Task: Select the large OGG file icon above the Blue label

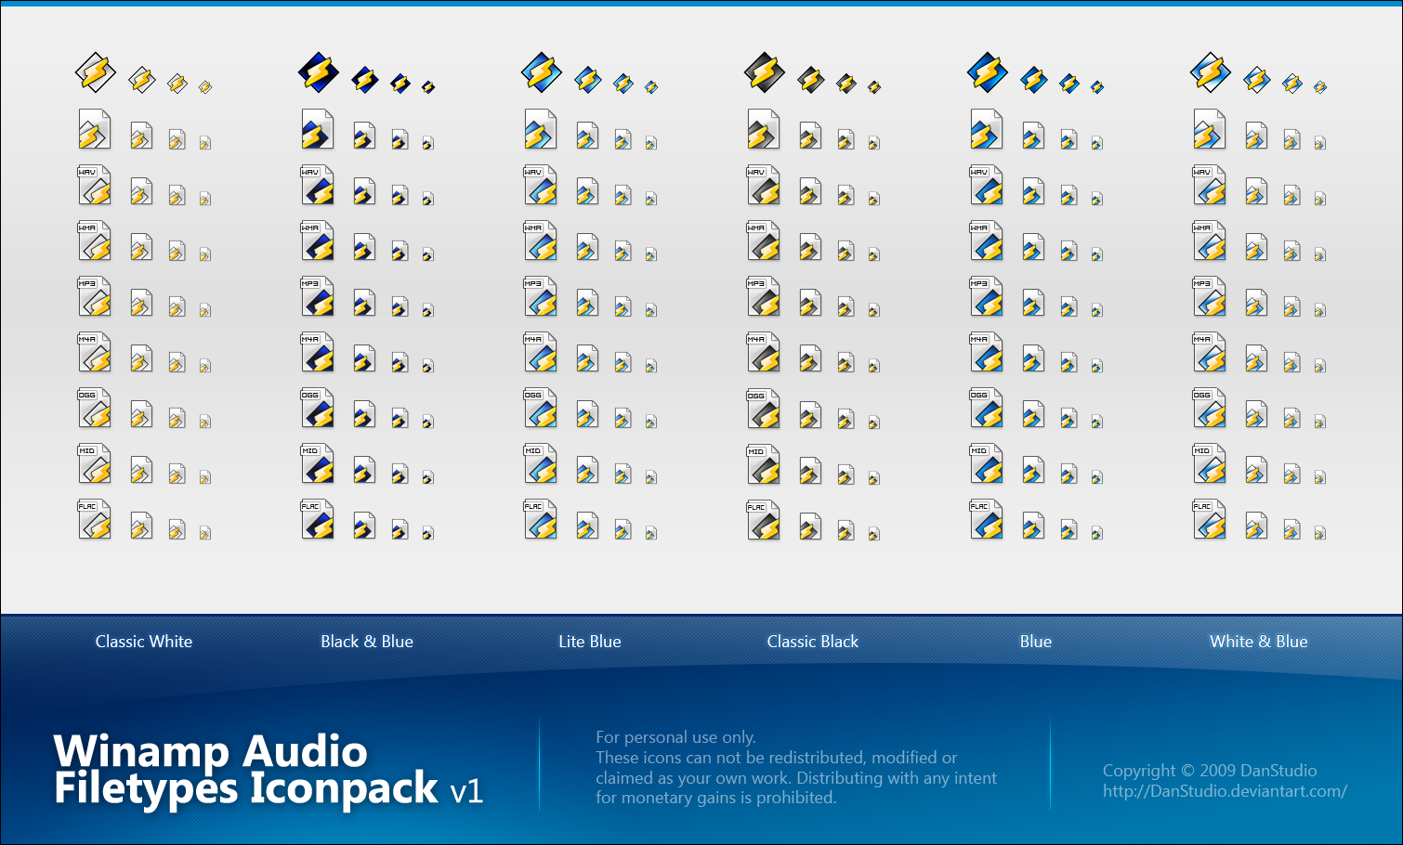Action: coord(987,408)
